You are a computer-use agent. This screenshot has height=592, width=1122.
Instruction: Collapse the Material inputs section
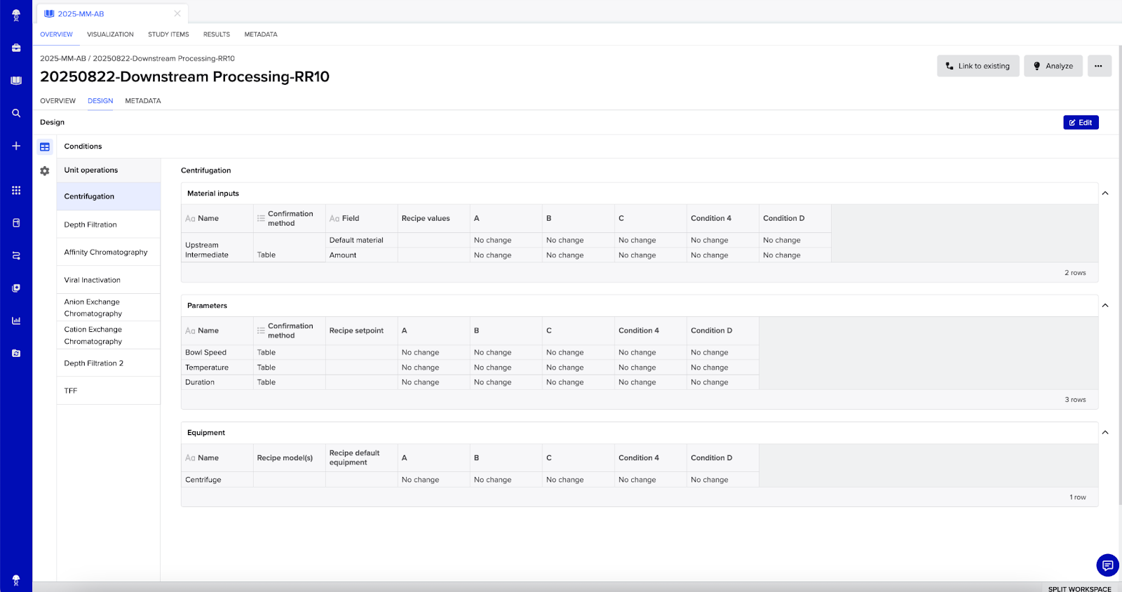tap(1105, 194)
